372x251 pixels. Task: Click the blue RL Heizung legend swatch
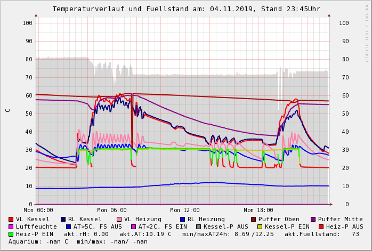tap(182, 219)
